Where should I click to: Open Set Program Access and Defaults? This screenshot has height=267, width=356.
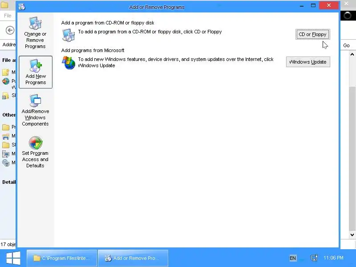coord(35,152)
